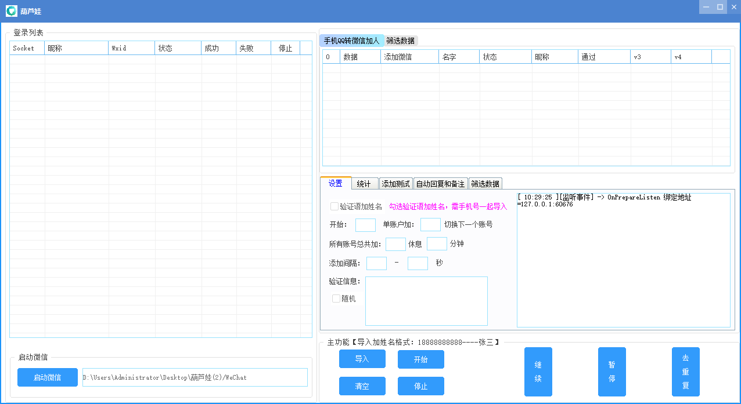
Task: Focus the first 添加间隔 seconds field
Action: click(376, 263)
